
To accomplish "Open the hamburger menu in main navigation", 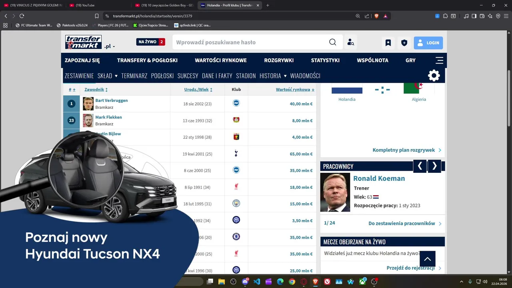I will tap(439, 60).
